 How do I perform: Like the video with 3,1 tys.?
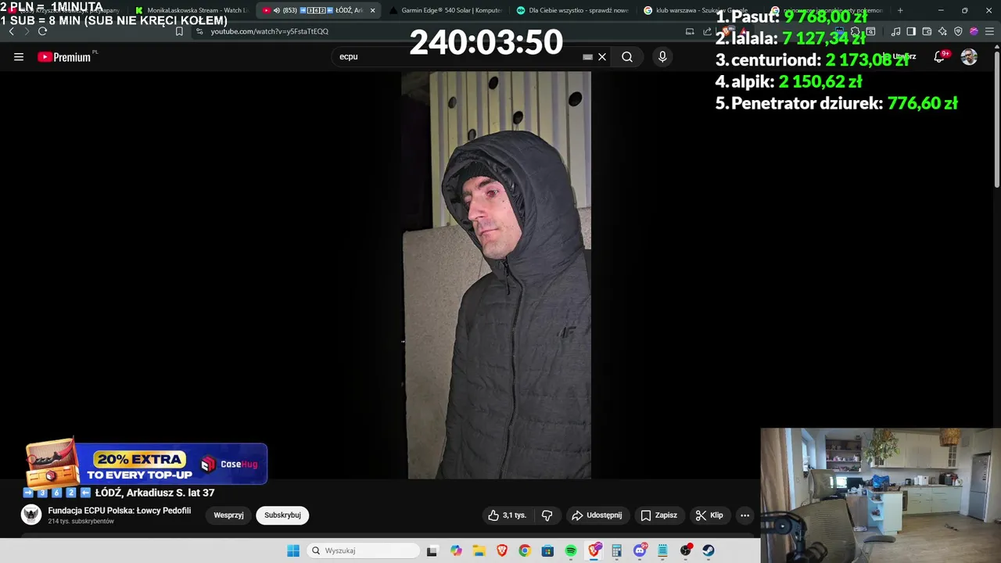click(507, 515)
